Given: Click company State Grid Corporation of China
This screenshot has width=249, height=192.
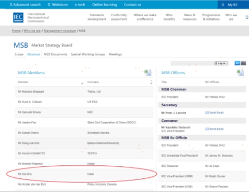Looking at the screenshot, I should click(112, 122).
